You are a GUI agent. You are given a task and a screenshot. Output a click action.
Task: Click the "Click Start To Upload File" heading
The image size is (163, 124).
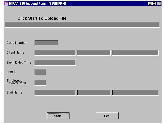click(x=42, y=18)
